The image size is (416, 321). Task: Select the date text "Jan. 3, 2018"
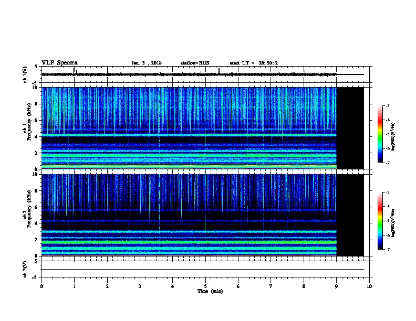coord(147,63)
